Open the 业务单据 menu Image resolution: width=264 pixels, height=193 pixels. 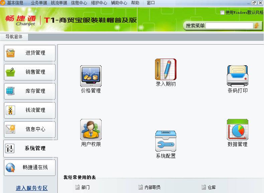pyautogui.click(x=39, y=3)
